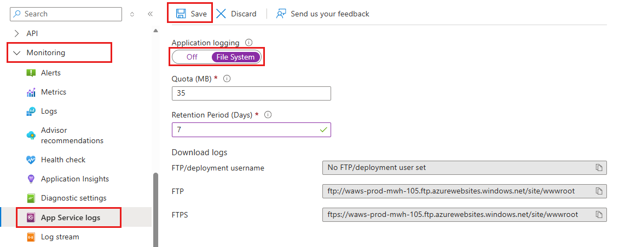
Task: Click the Retention Period info icon
Action: pyautogui.click(x=268, y=115)
